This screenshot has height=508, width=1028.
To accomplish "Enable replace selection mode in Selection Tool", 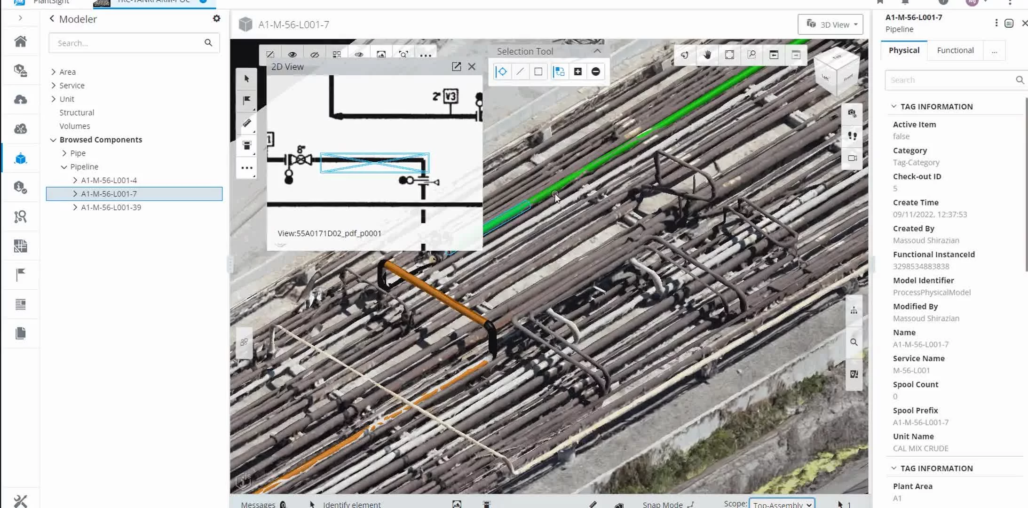I will (559, 71).
